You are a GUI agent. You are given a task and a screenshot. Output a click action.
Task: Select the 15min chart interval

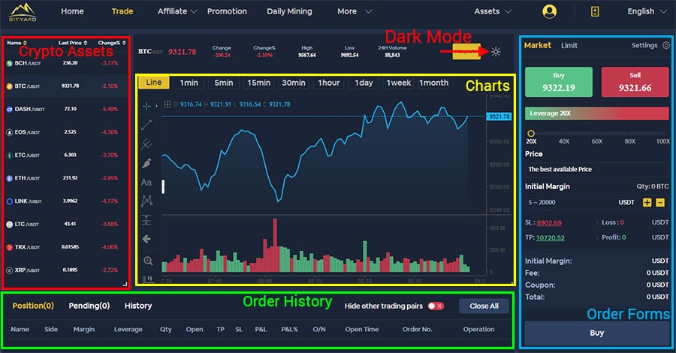click(x=258, y=83)
